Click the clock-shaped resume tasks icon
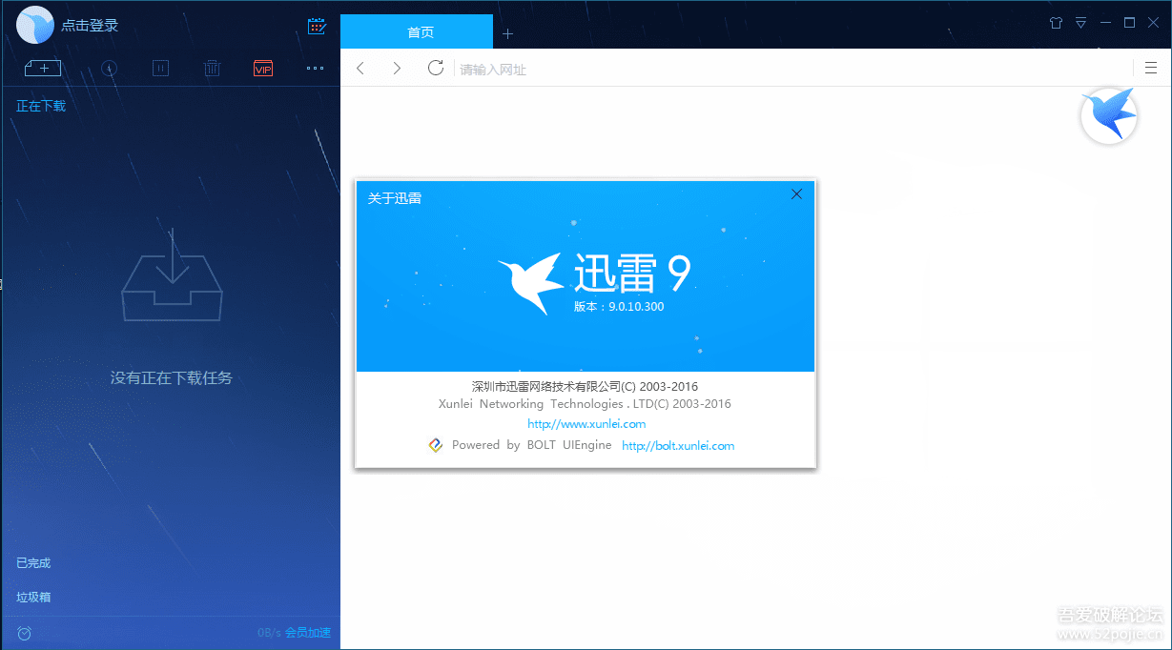The height and width of the screenshot is (650, 1172). pyautogui.click(x=109, y=68)
